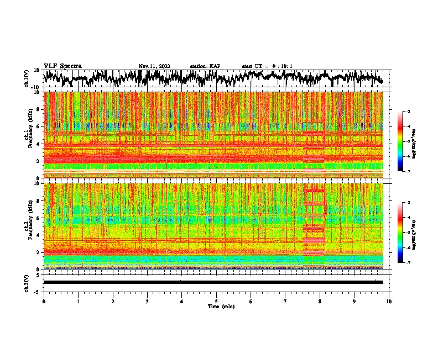Viewport: 438px width, 338px height.
Task: Click the "ch.1(V)" axis label
Action: click(x=27, y=78)
